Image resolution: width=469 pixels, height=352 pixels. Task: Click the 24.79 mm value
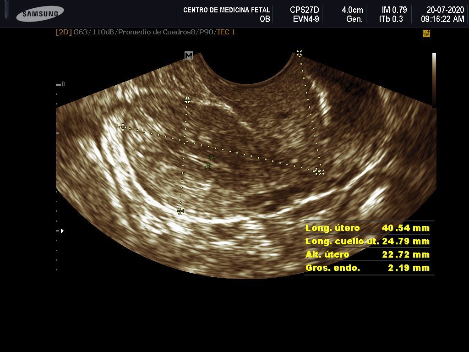(405, 241)
